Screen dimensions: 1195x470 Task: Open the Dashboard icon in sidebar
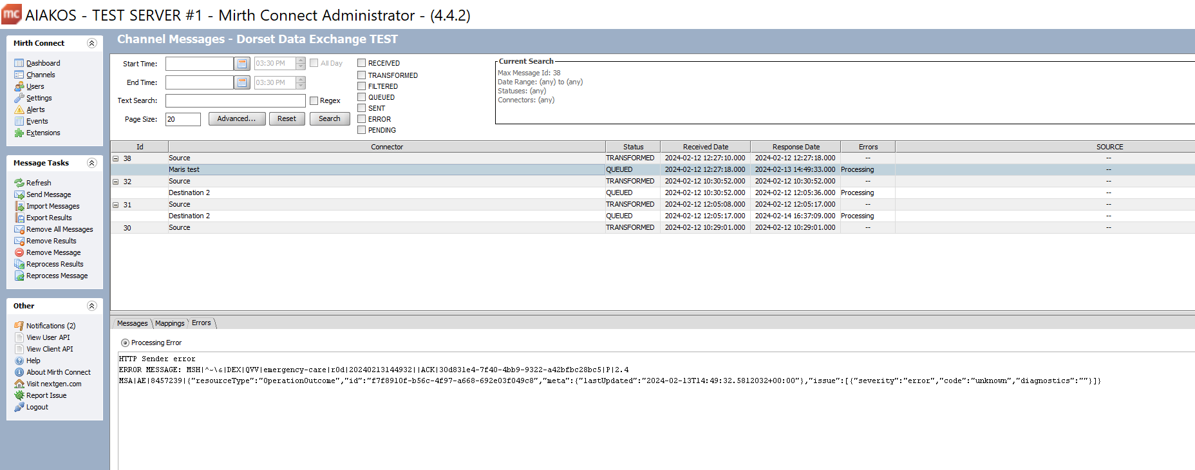(19, 63)
